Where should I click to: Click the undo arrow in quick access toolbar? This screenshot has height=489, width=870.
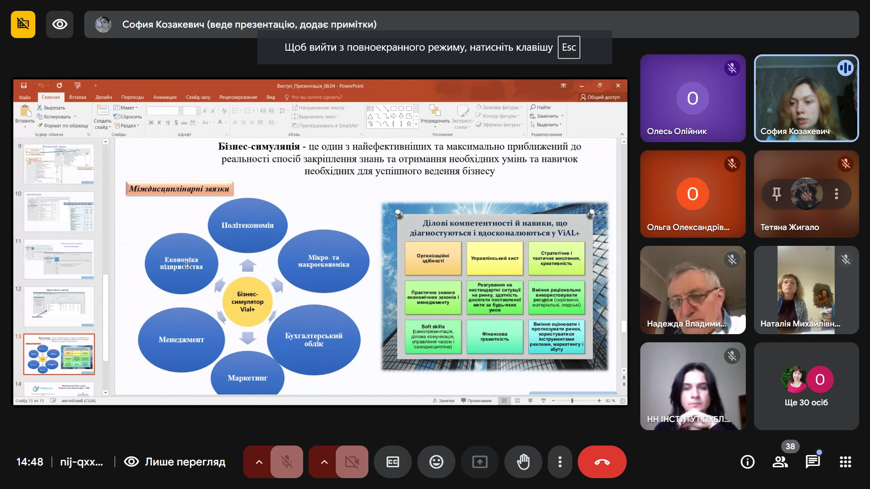click(41, 86)
